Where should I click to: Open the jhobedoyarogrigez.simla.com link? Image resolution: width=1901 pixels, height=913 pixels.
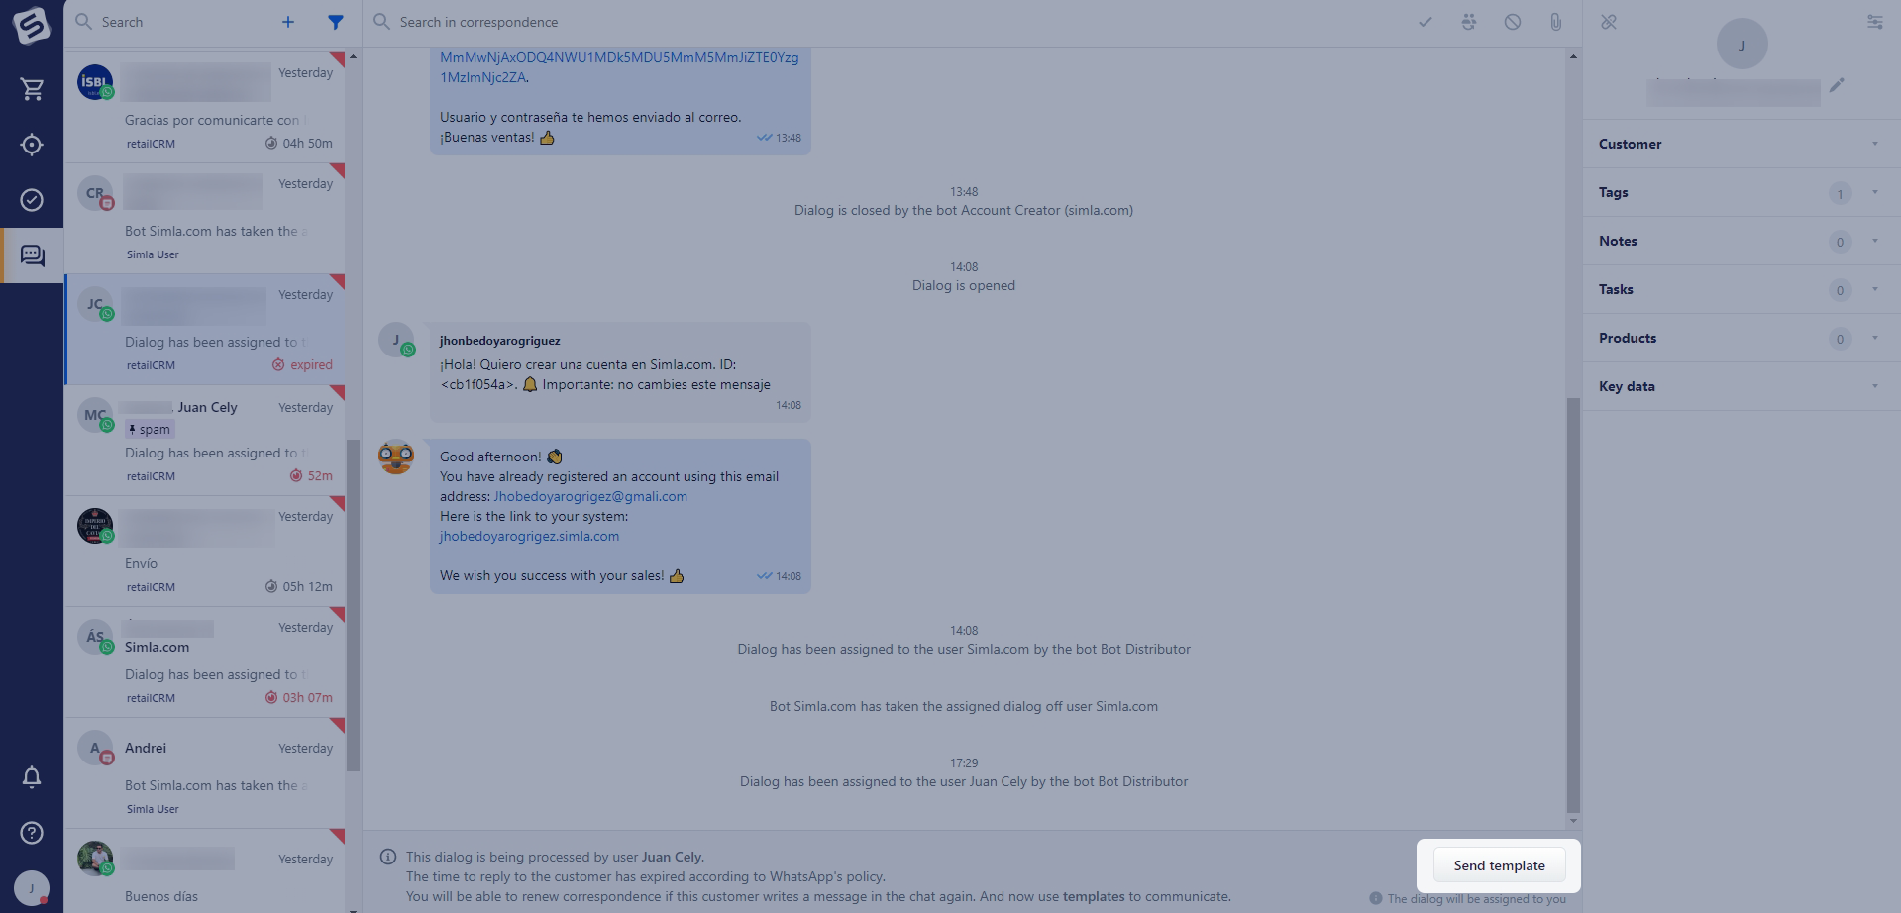[529, 536]
